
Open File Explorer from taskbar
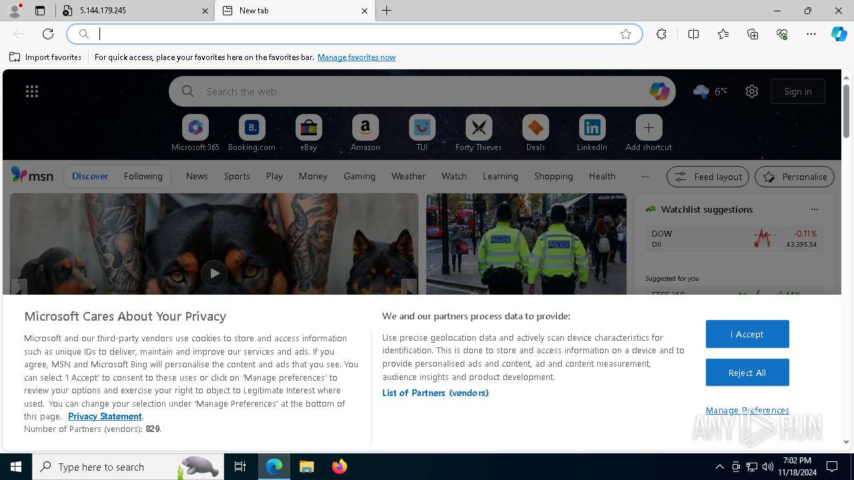(x=306, y=467)
